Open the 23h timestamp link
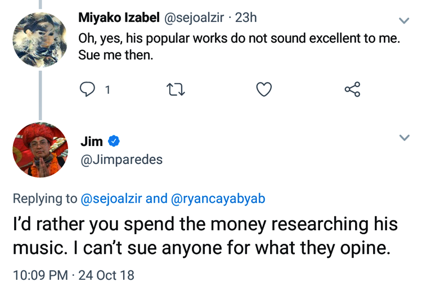 [246, 18]
